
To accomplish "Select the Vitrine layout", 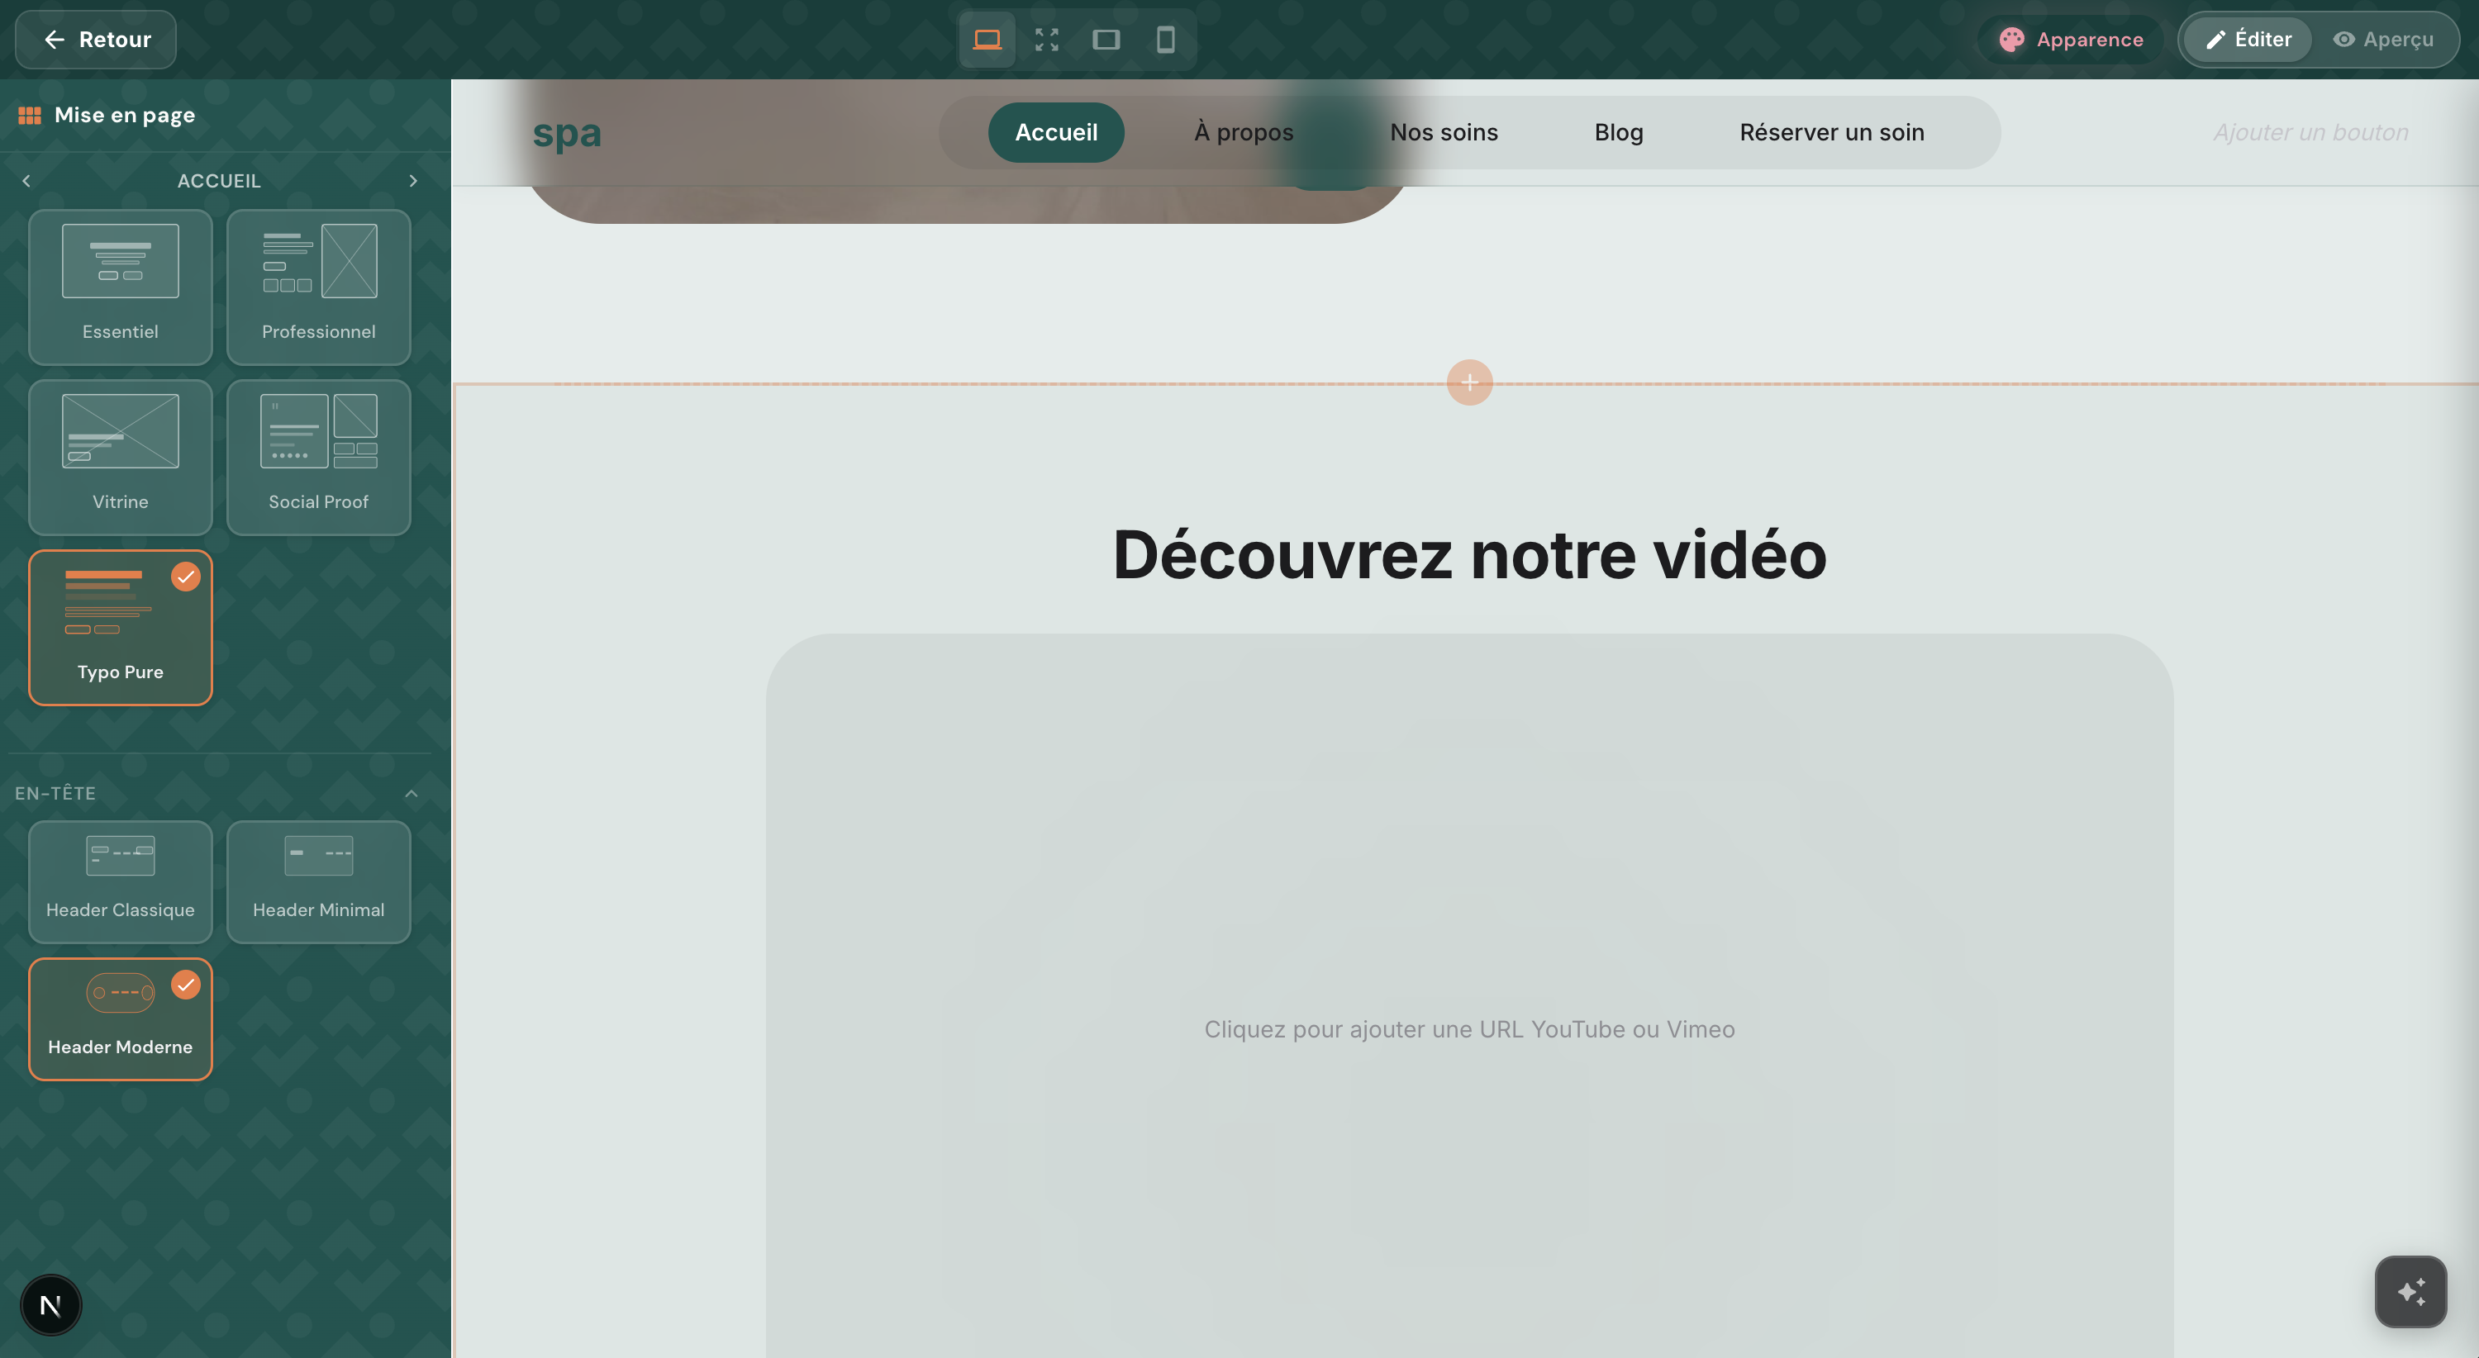I will tap(121, 458).
